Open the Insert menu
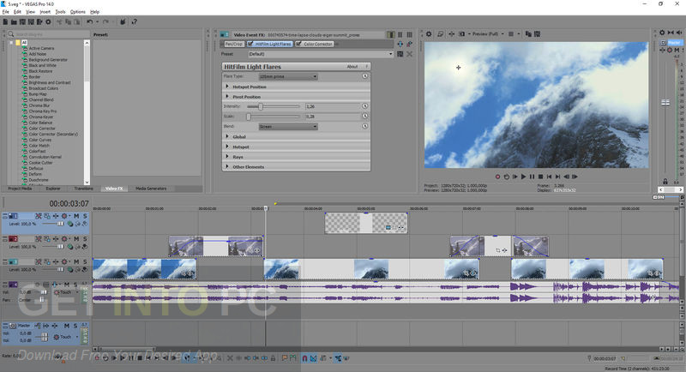686x372 pixels. (x=45, y=12)
